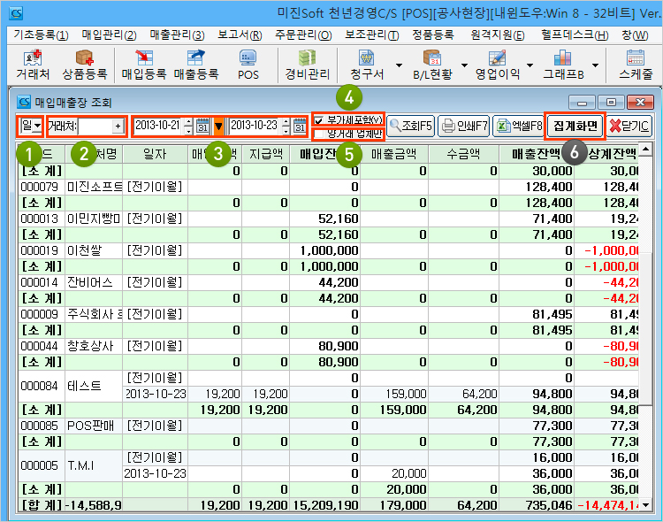Open the 보조관리(T) menu
This screenshot has height=522, width=663.
[x=371, y=35]
